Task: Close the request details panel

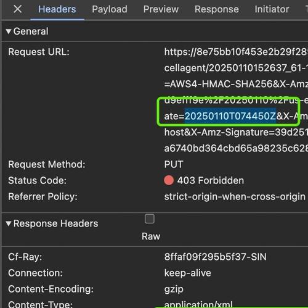Action: point(17,9)
